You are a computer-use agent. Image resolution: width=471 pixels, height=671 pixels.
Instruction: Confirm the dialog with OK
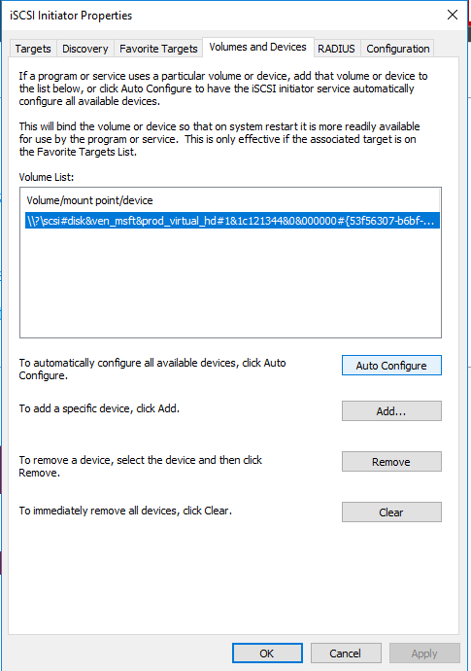click(268, 653)
